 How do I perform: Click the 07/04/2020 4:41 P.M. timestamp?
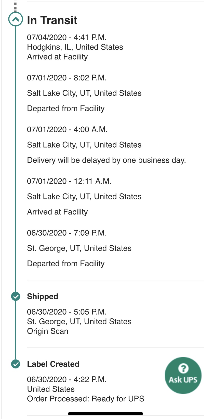pyautogui.click(x=67, y=38)
